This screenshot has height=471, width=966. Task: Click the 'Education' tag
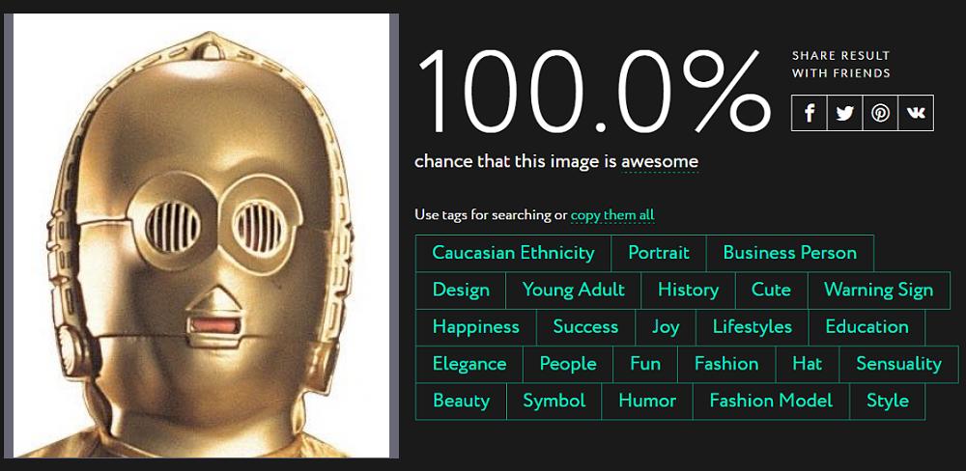pyautogui.click(x=867, y=326)
